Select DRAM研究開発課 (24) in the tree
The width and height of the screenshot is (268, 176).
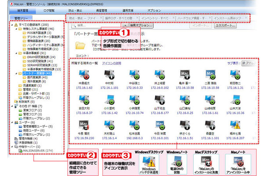point(41,57)
